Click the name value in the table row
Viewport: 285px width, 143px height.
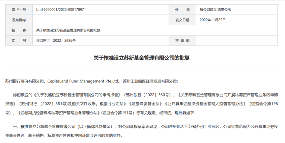68,30
